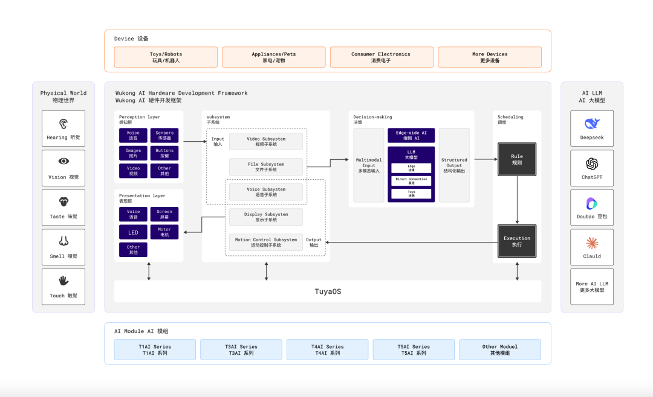Choose the Toys/Robots device box
Screen dimensions: 653x397
(x=166, y=57)
